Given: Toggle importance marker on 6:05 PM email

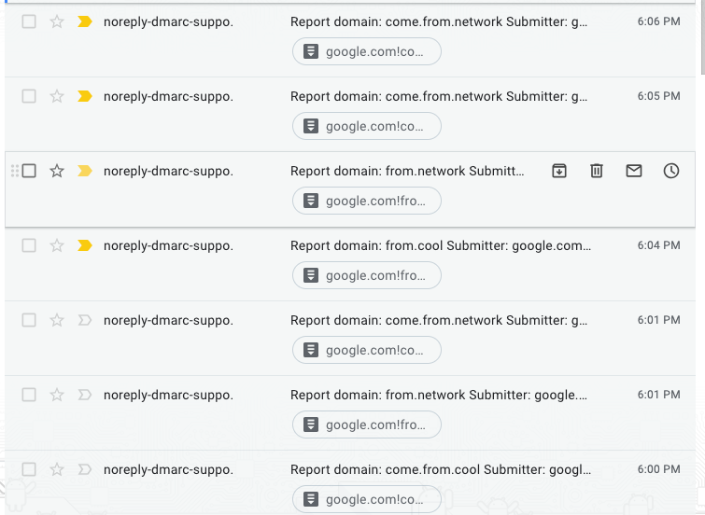Looking at the screenshot, I should [85, 96].
